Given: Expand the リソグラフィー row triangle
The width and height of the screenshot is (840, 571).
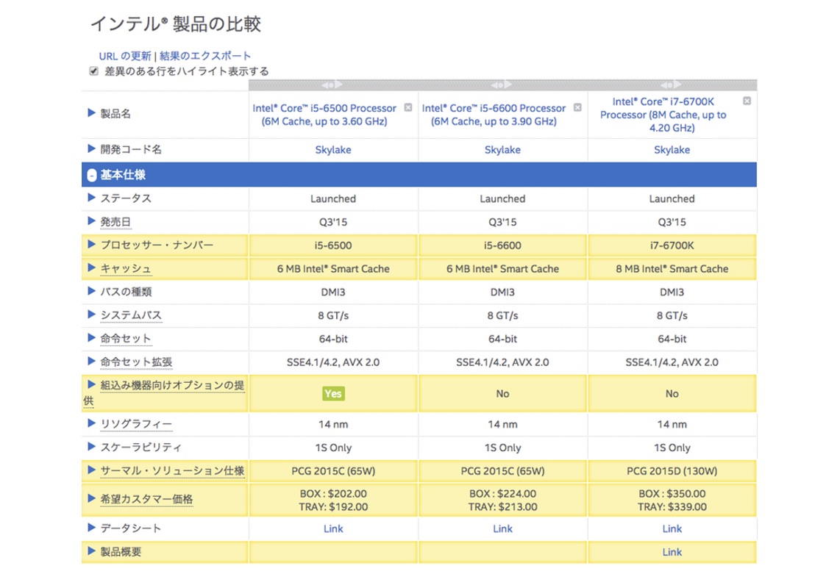Looking at the screenshot, I should (x=92, y=423).
